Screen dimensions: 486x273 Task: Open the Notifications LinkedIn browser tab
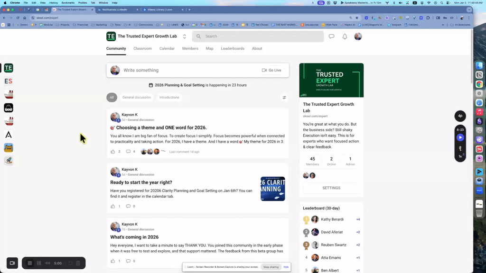[x=117, y=9]
